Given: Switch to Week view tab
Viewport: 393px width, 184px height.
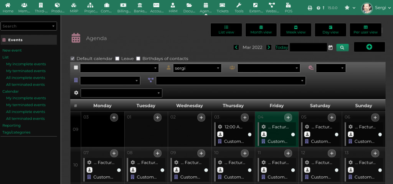Looking at the screenshot, I should coord(296,30).
